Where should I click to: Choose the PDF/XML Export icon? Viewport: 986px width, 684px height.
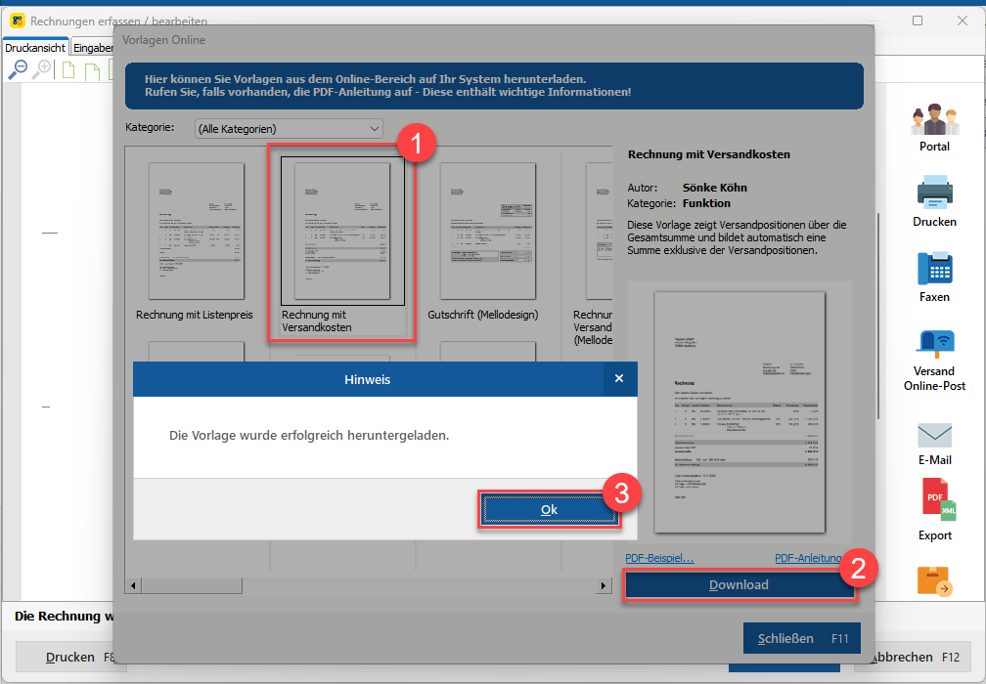[938, 500]
